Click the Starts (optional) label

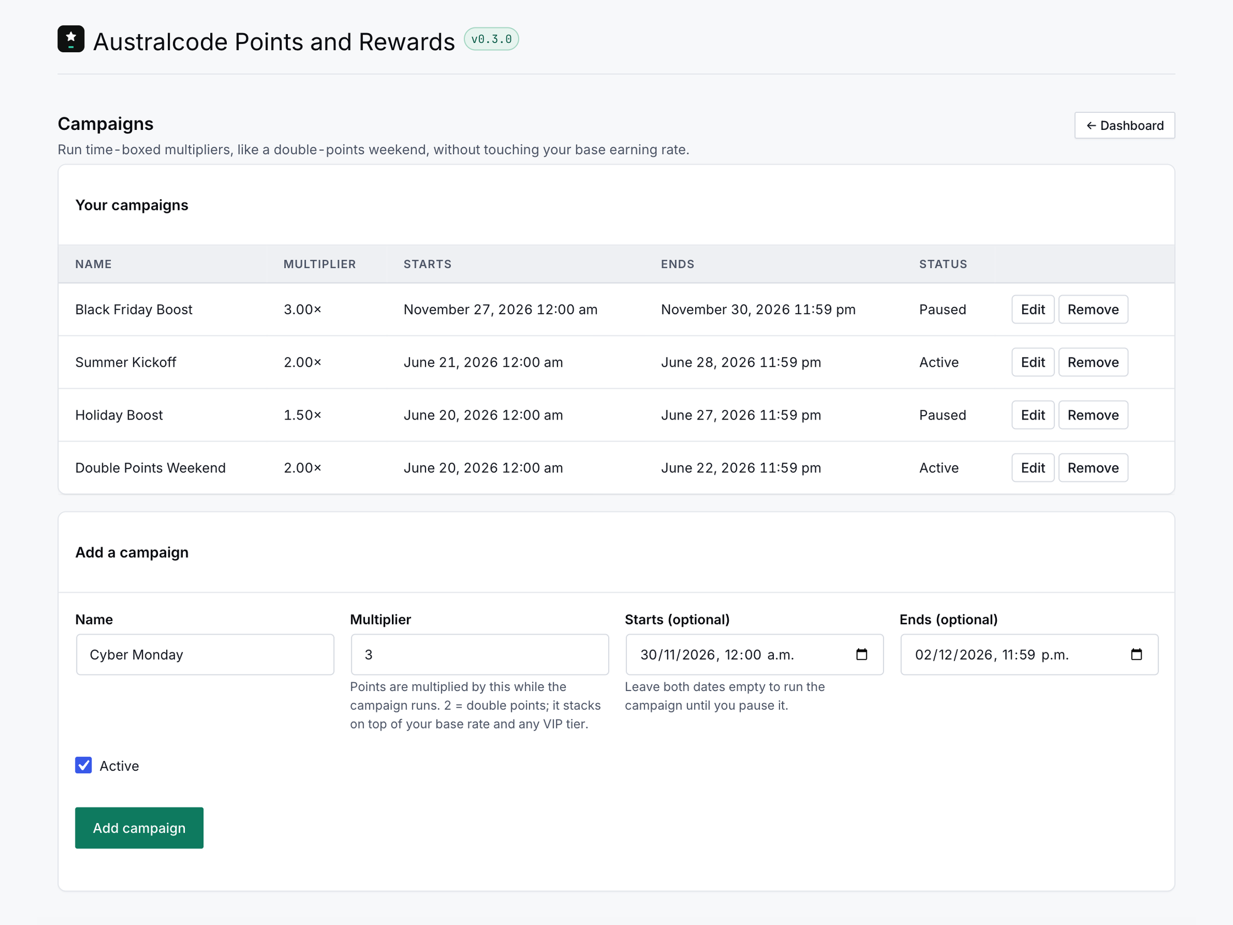(x=676, y=619)
